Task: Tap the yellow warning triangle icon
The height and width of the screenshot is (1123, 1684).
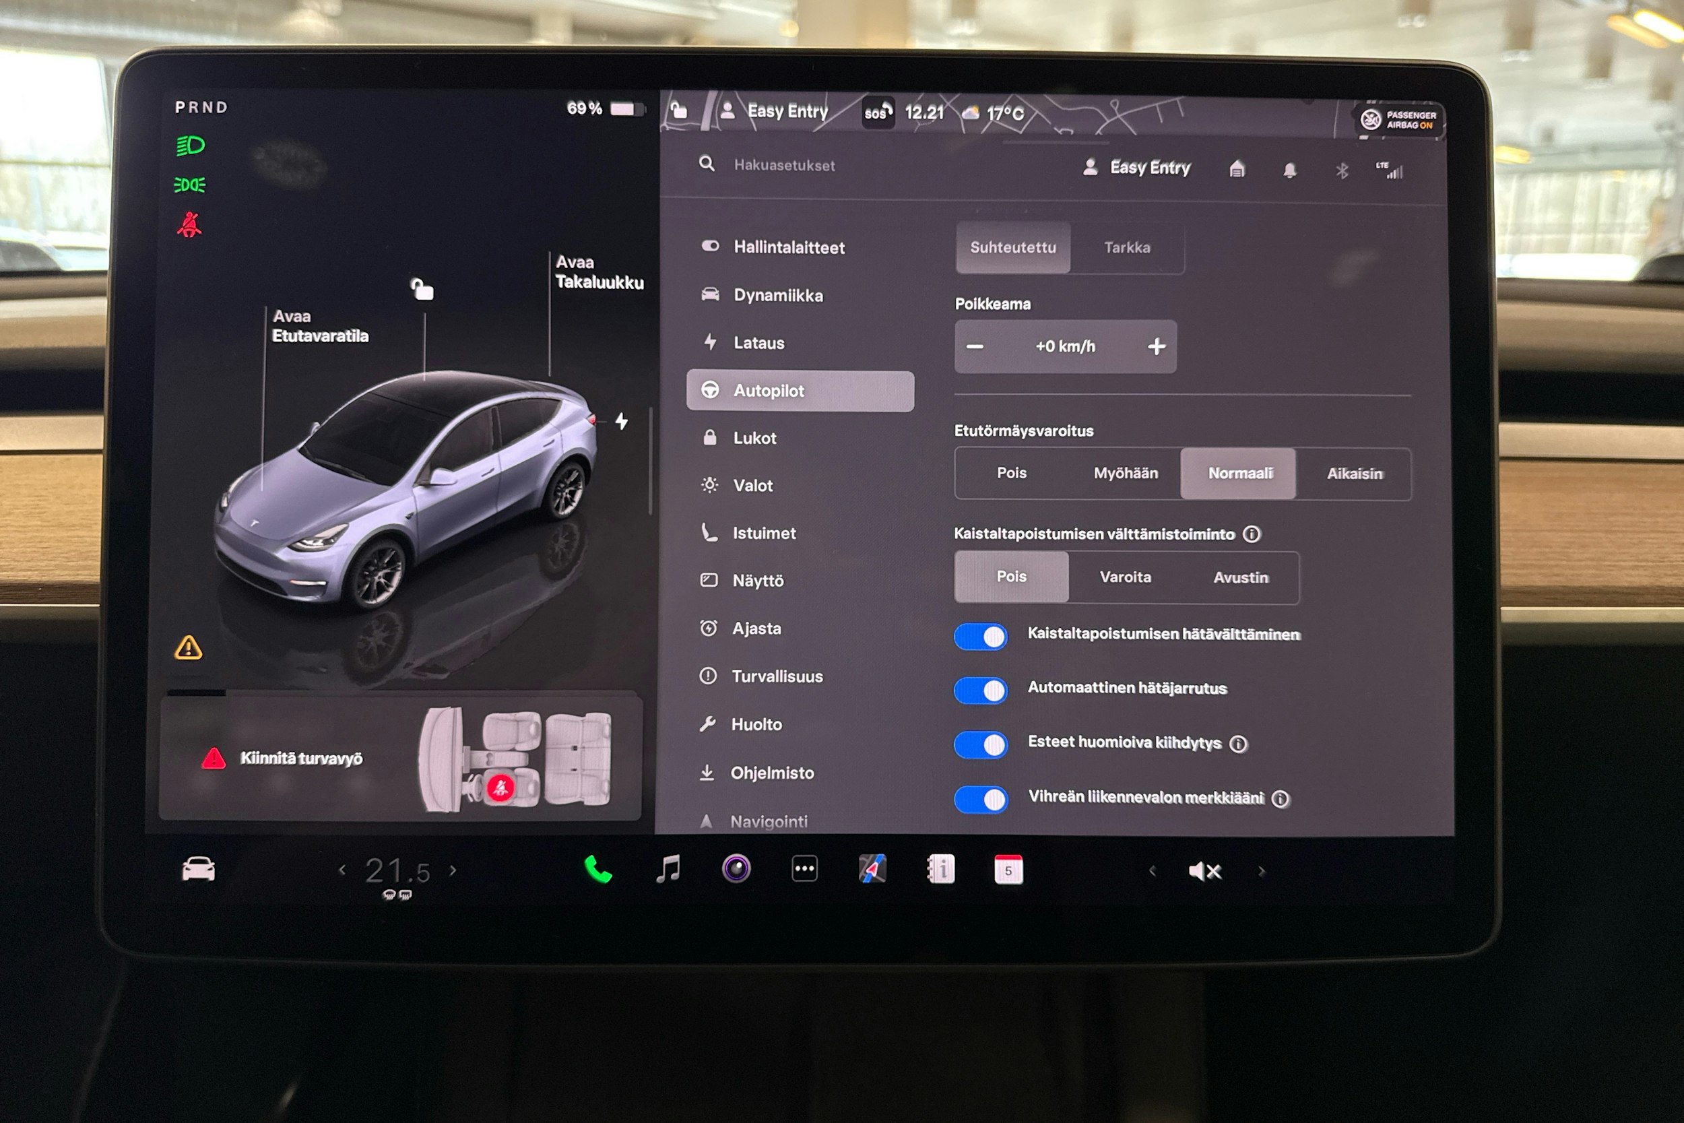Action: click(x=189, y=647)
